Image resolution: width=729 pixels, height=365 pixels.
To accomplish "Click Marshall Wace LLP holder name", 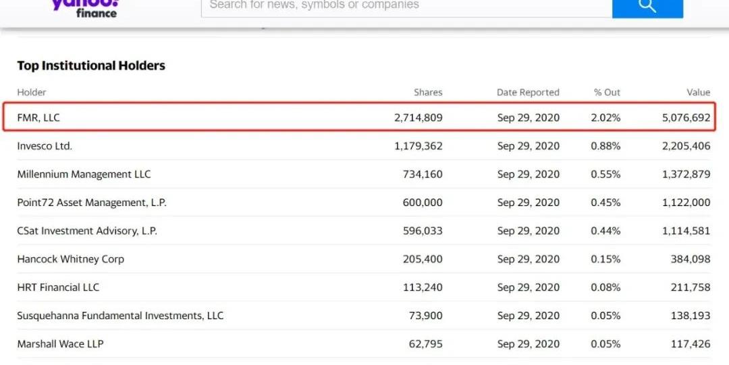I will (60, 344).
